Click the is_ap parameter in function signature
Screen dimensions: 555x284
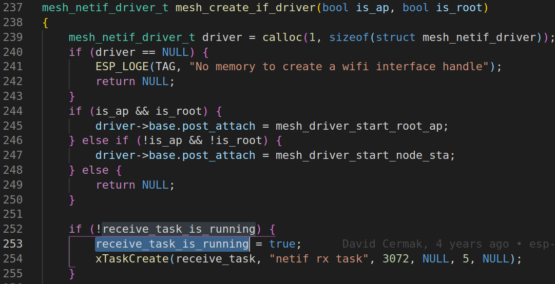(x=372, y=7)
